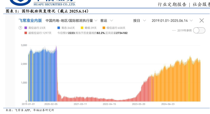The image size is (210, 114).
Task: Click the 2019-01-01 axis date label
Action: [28, 104]
